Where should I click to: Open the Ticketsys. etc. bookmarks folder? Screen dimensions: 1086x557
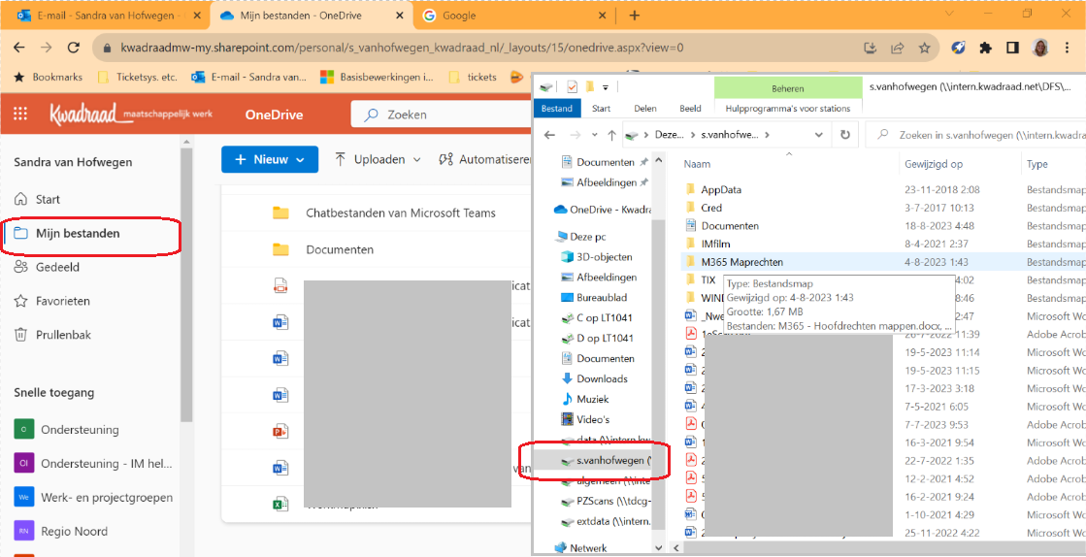pos(137,77)
